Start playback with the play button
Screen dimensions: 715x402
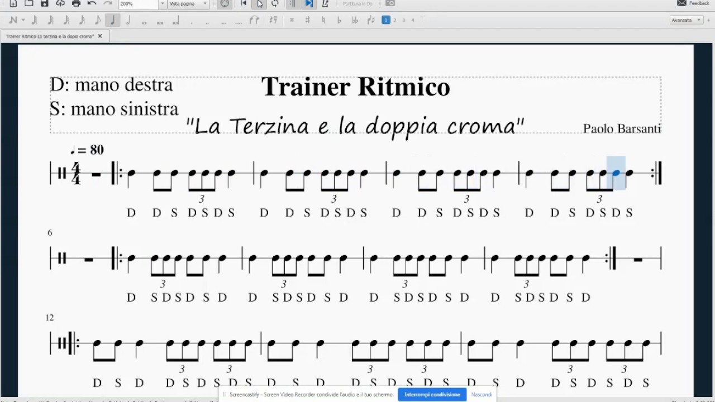tap(259, 3)
